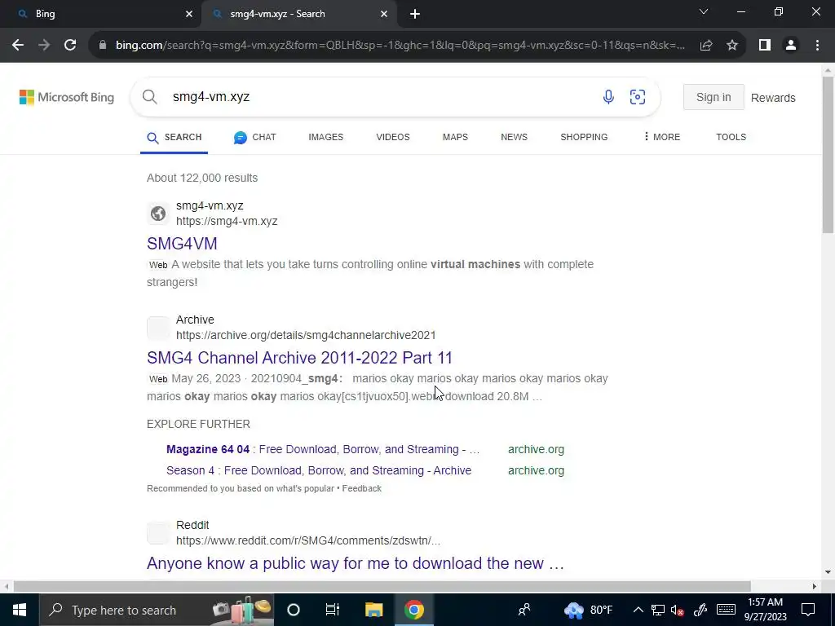Open Task View in taskbar
The image size is (835, 626).
click(x=333, y=610)
